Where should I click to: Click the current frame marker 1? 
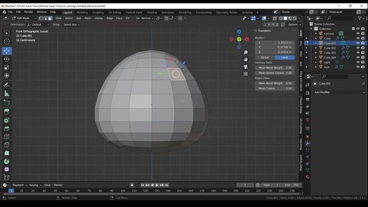click(11, 191)
